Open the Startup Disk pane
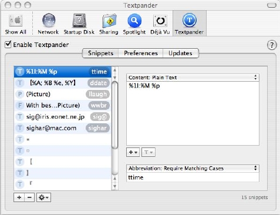The image size is (280, 215). [x=79, y=24]
